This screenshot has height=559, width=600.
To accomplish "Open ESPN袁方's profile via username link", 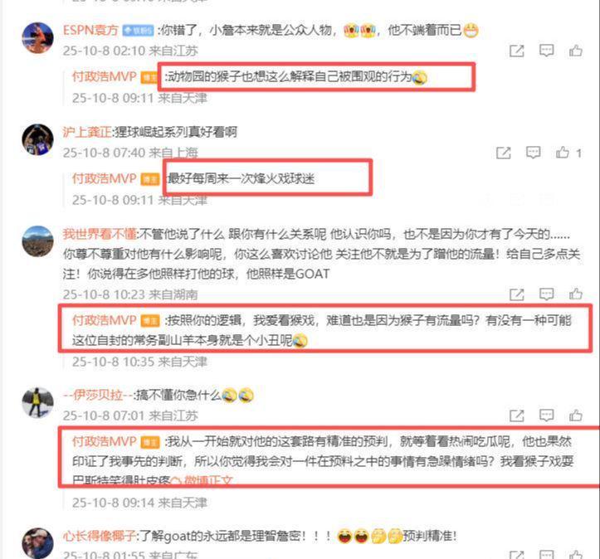I will (90, 30).
